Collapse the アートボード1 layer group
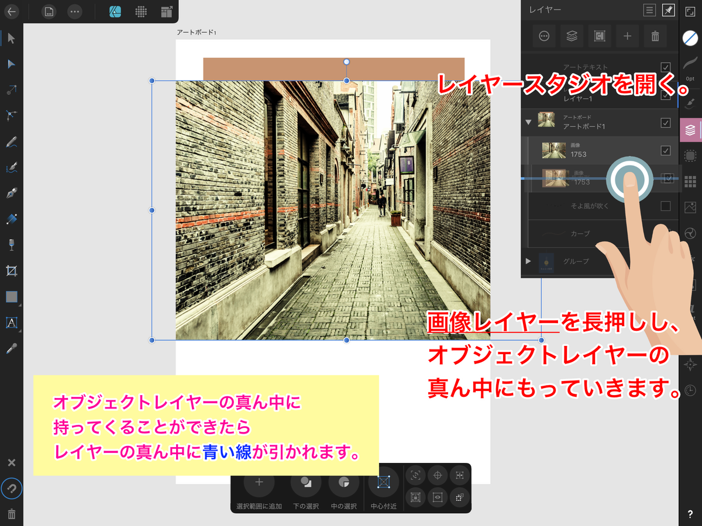 click(x=528, y=122)
